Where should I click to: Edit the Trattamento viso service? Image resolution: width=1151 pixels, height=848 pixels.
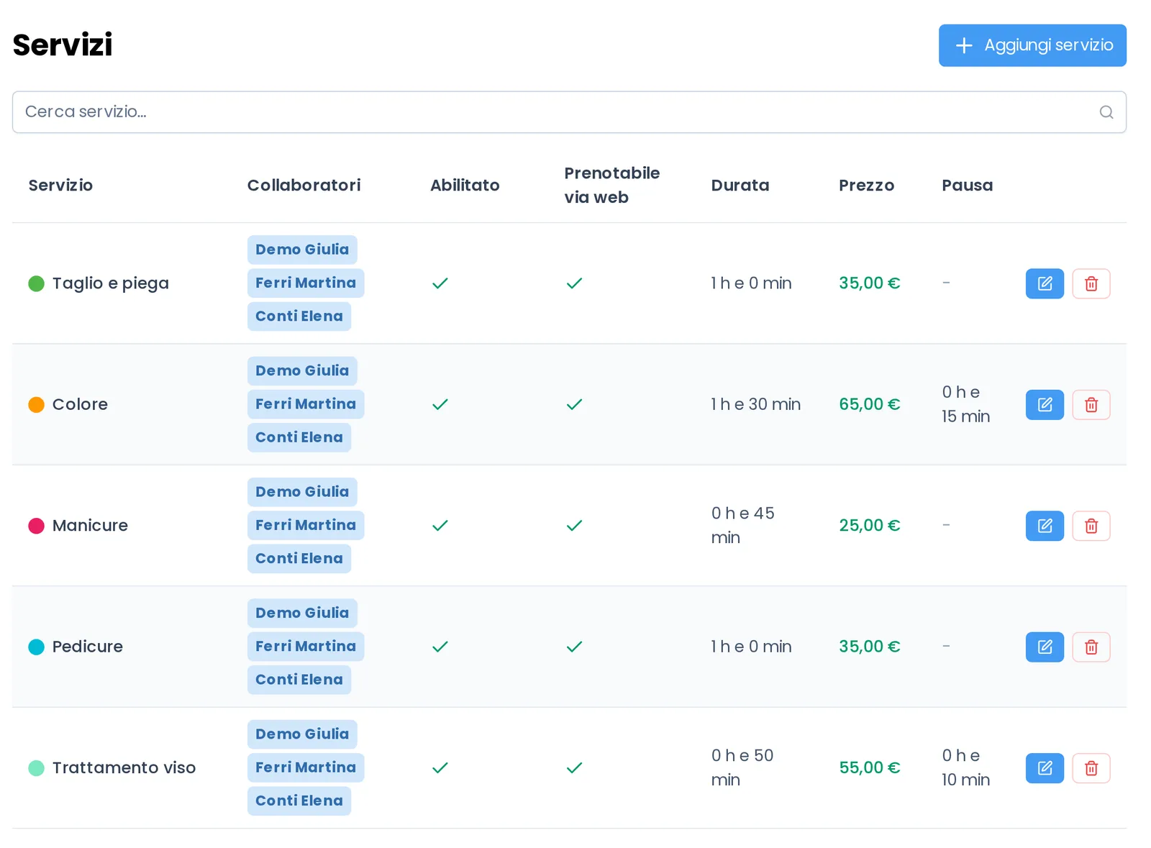coord(1045,768)
